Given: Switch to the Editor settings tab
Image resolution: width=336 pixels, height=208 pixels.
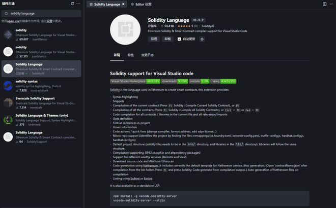Looking at the screenshot, I should coord(141,4).
